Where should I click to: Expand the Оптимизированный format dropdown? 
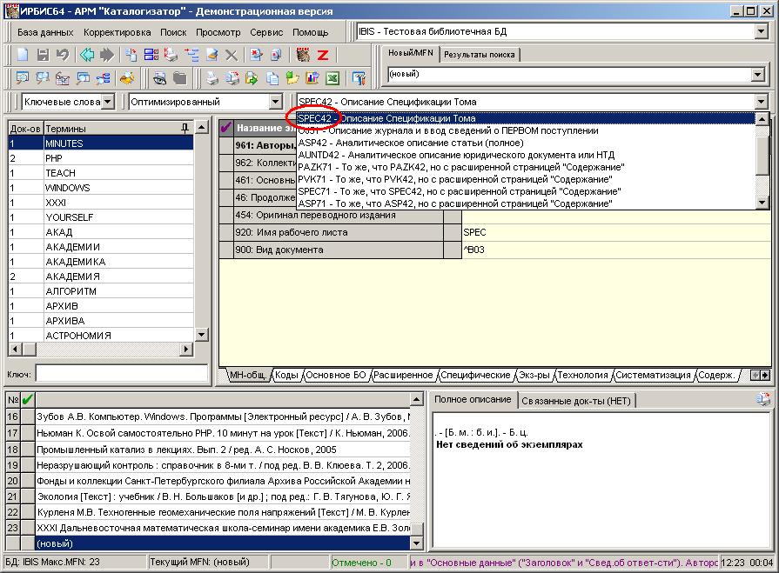point(275,102)
